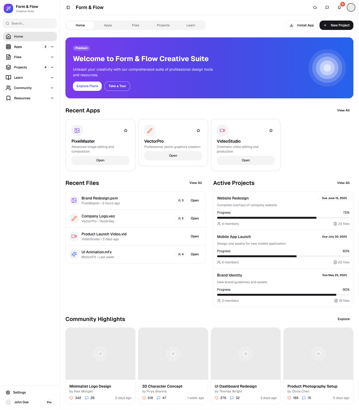Screen dimensions: 359x410
Task: Expand the Resources sidebar chevron
Action: pos(52,98)
